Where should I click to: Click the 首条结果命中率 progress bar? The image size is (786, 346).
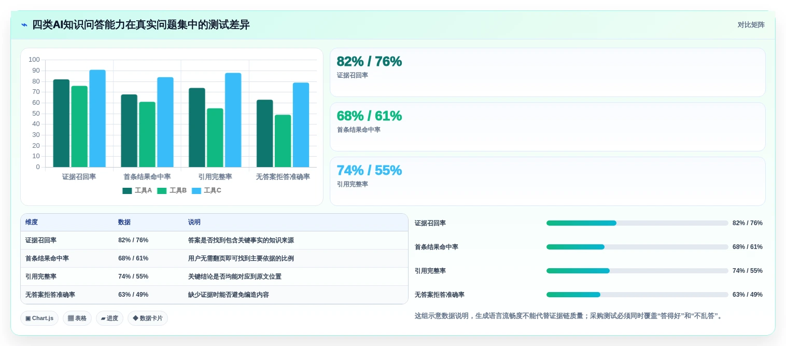click(x=637, y=247)
